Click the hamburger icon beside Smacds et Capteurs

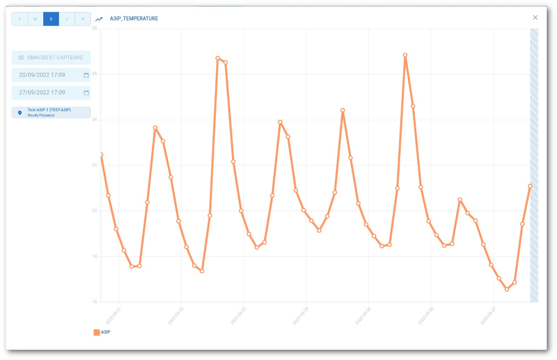point(21,58)
